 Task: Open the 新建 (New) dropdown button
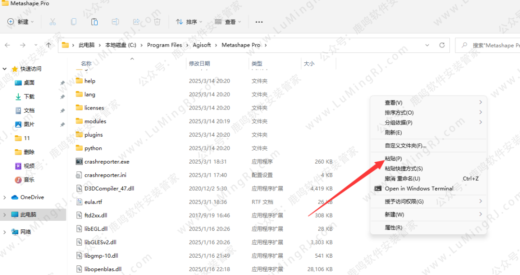(21, 22)
